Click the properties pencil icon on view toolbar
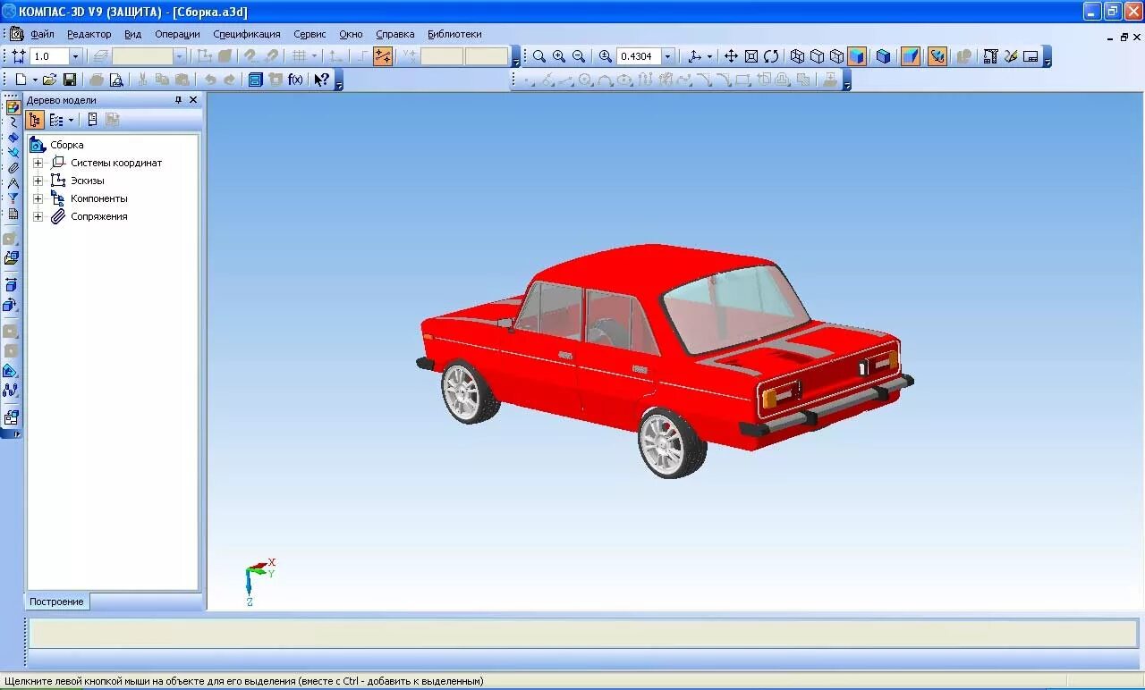The image size is (1145, 690). (1011, 56)
